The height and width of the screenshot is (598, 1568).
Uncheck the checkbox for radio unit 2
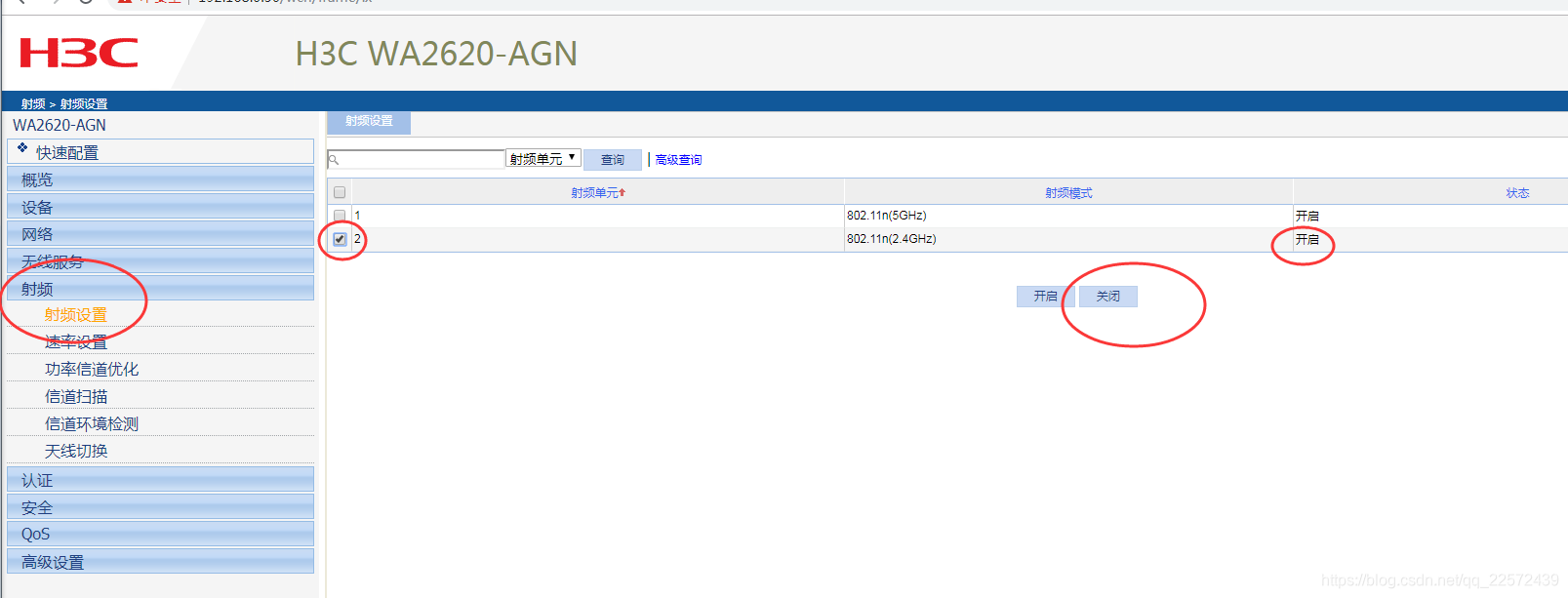coord(340,239)
